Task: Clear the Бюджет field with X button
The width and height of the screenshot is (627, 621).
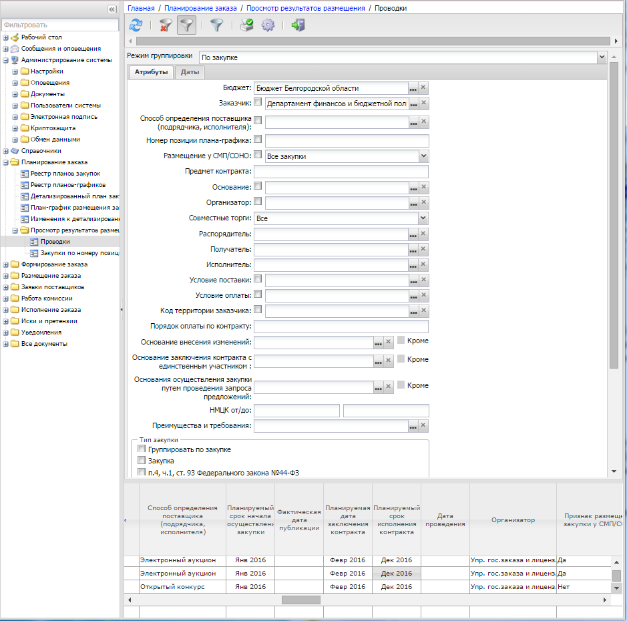Action: 423,87
